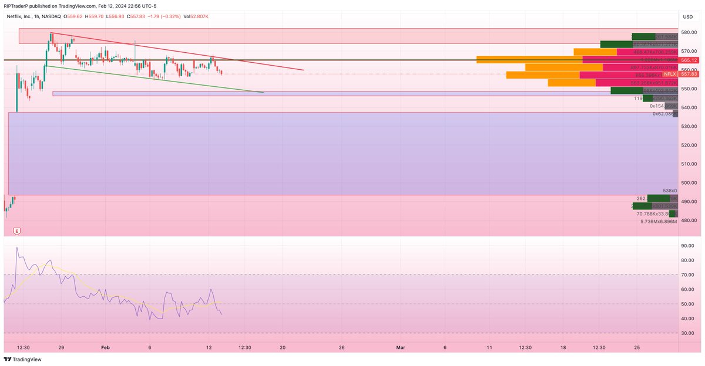Image resolution: width=705 pixels, height=366 pixels.
Task: Click the NFLX ticker tag on price axis
Action: coord(670,74)
